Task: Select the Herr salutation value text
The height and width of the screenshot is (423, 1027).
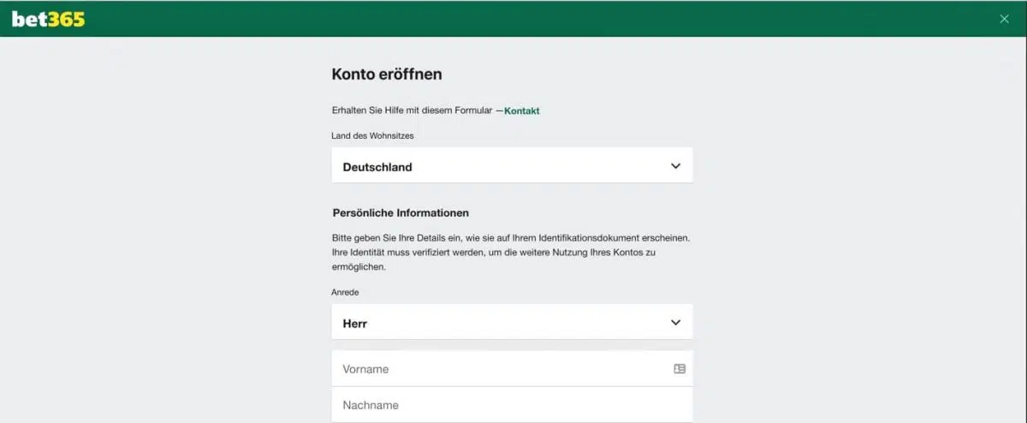Action: 355,324
